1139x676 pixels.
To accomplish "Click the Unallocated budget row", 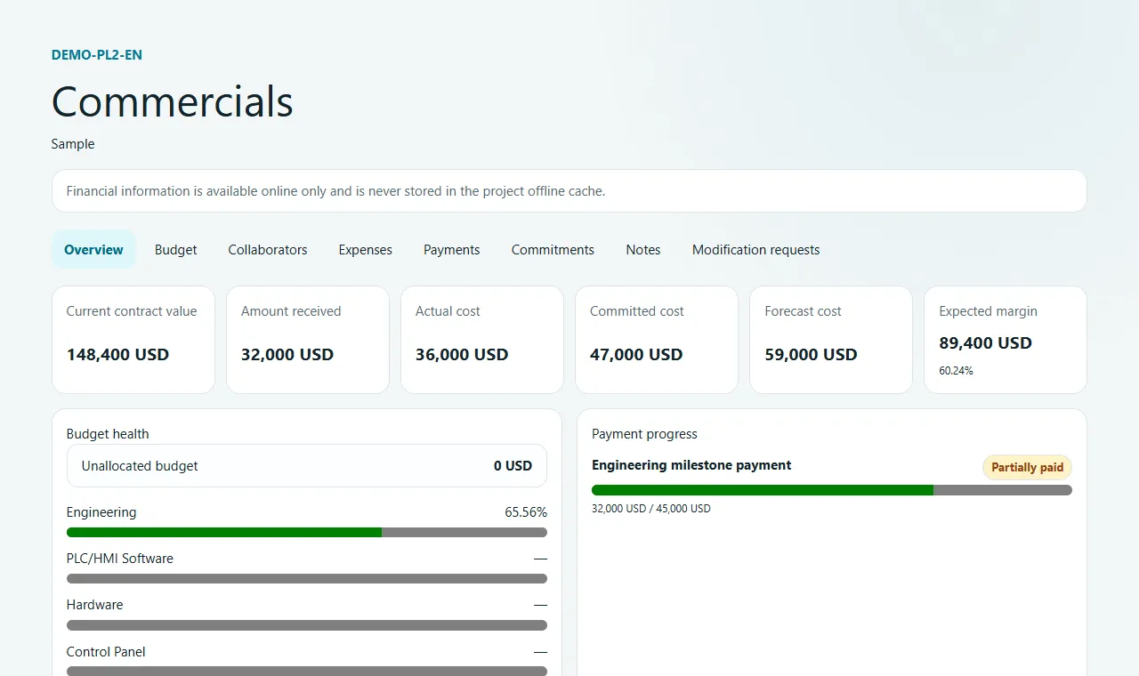I will pos(307,466).
